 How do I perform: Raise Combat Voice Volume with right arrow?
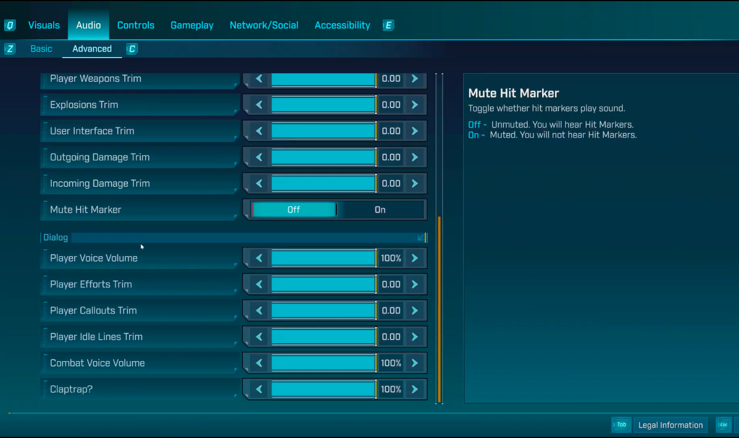[415, 363]
